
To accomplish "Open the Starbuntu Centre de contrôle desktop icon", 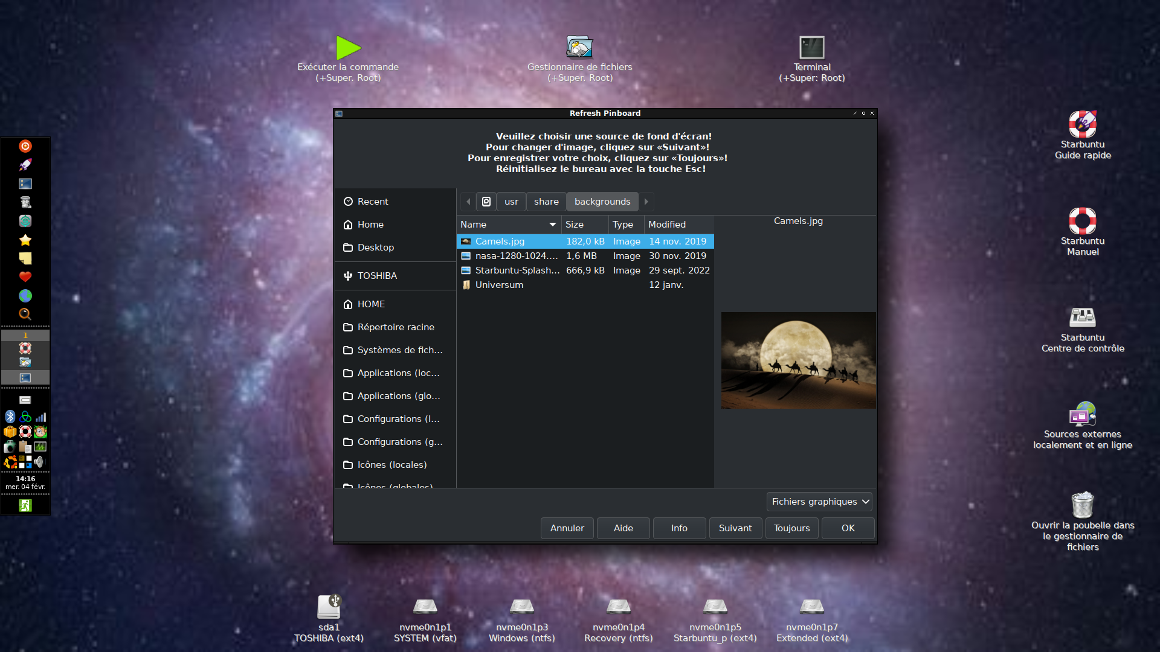I will [x=1082, y=318].
